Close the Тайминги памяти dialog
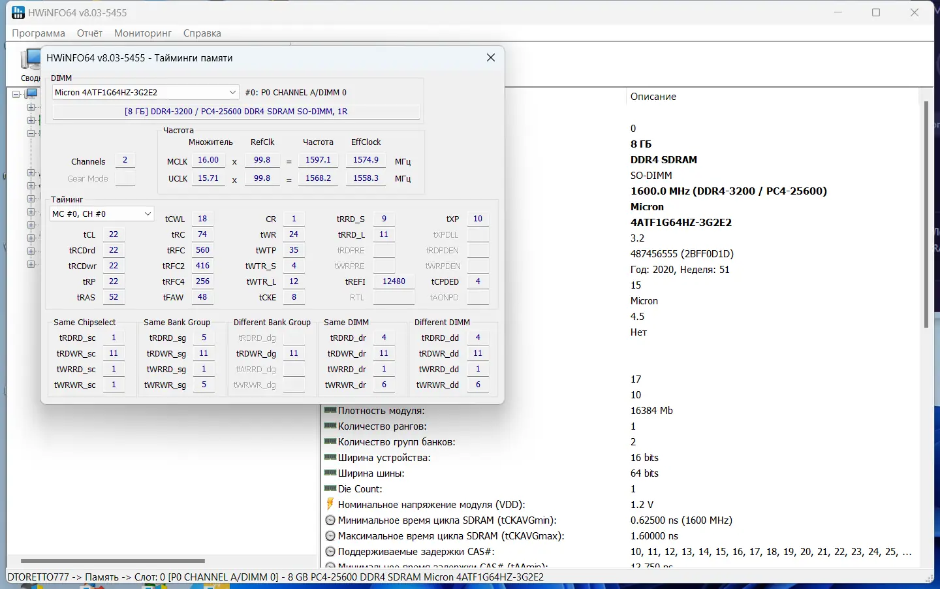The image size is (940, 589). pos(491,58)
